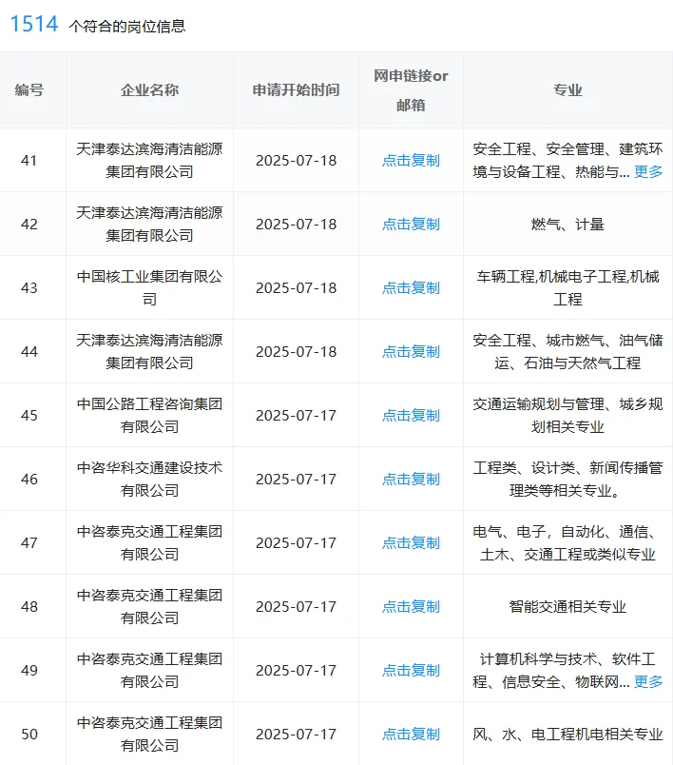The height and width of the screenshot is (765, 673).
Task: Click the 企业名称 column header
Action: (149, 90)
